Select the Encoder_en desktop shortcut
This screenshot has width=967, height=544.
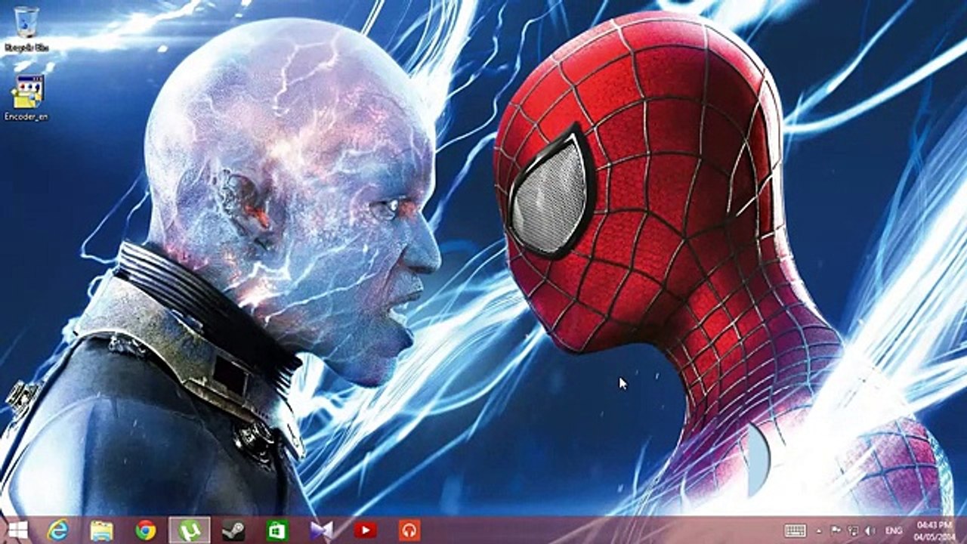click(27, 98)
